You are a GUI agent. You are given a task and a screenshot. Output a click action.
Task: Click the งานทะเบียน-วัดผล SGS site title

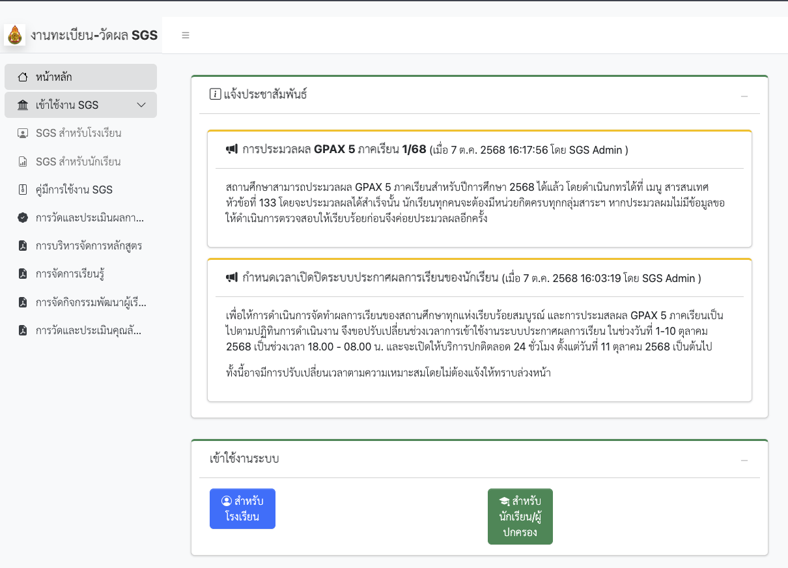[x=94, y=35]
